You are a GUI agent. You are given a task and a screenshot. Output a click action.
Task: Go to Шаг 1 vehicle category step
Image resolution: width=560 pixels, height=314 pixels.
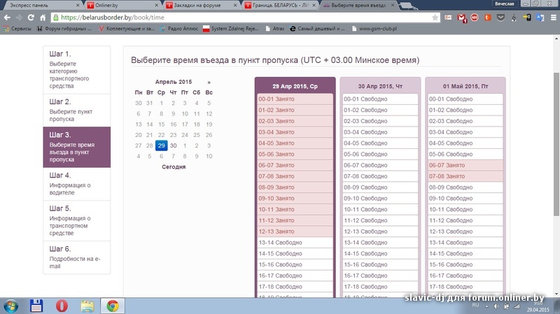point(77,69)
